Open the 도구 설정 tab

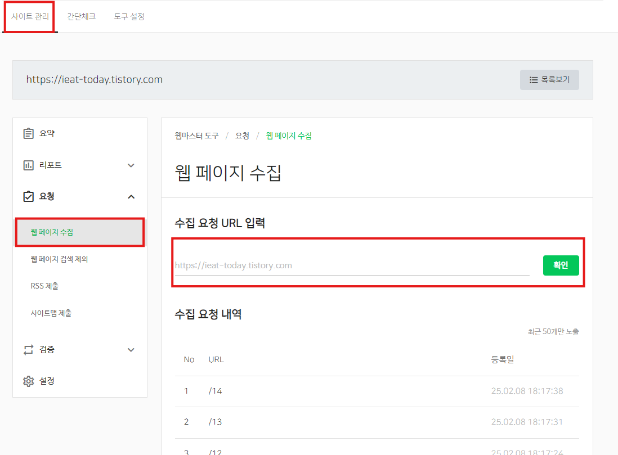pyautogui.click(x=129, y=16)
